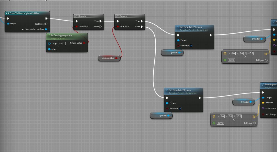Click the 100.0 field in the lower multiply node
The width and height of the screenshot is (277, 152).
click(220, 123)
